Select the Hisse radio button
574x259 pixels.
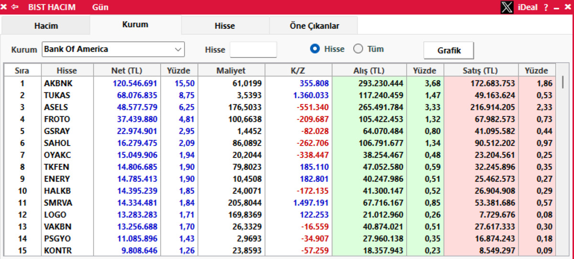[x=315, y=49]
